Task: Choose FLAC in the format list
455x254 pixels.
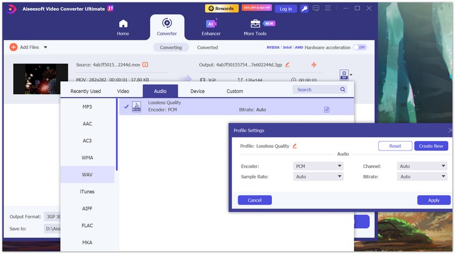Action: tap(87, 226)
